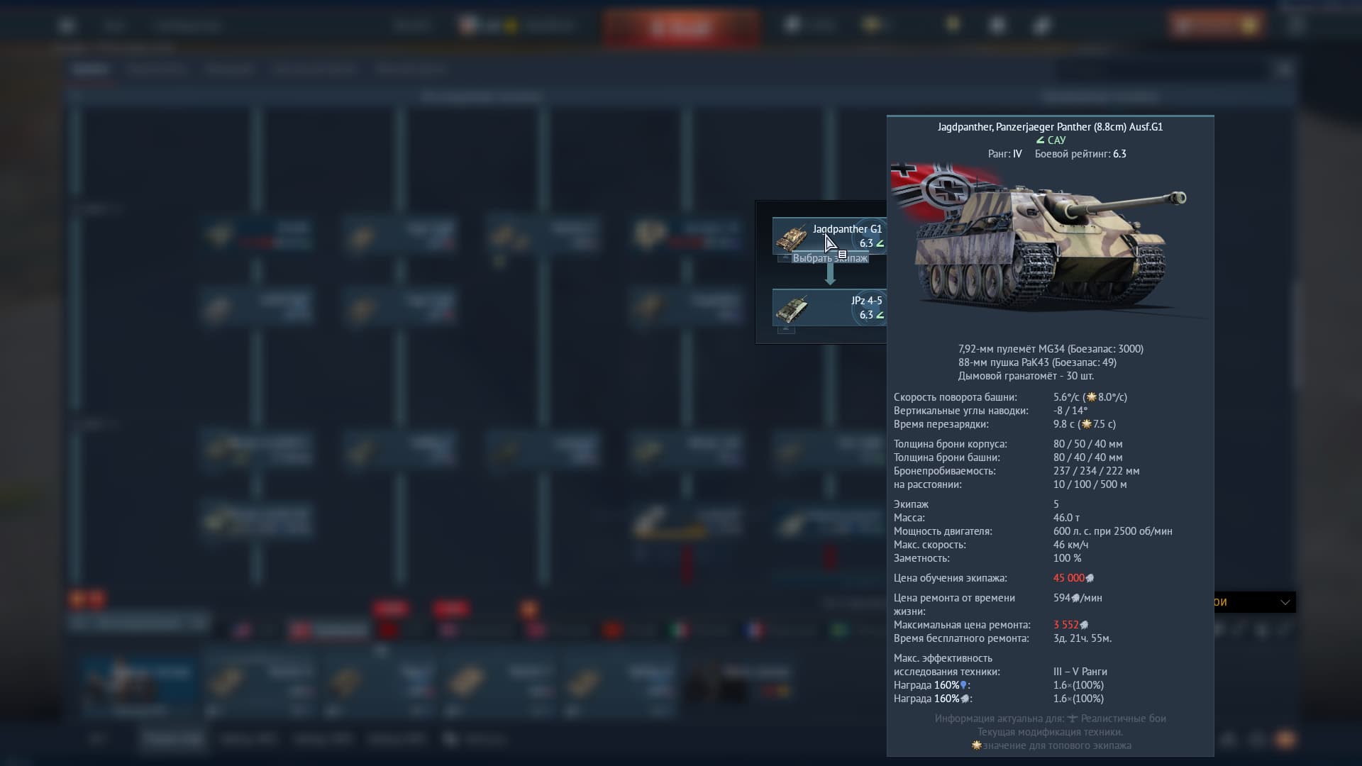The height and width of the screenshot is (766, 1362).
Task: Click the '594/мин' repair cost value
Action: pyautogui.click(x=1078, y=598)
